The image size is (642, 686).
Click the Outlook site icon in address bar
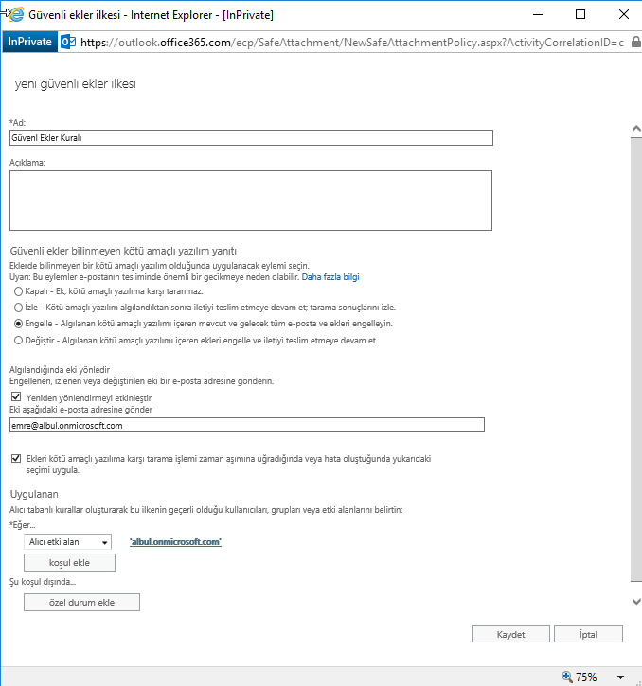coord(68,42)
